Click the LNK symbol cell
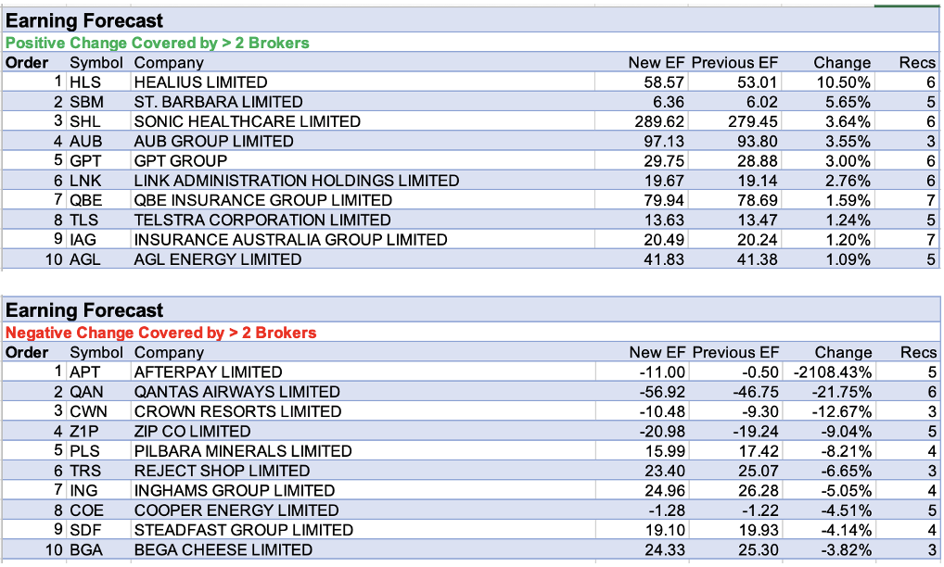Screen dimensions: 944x567 86,181
